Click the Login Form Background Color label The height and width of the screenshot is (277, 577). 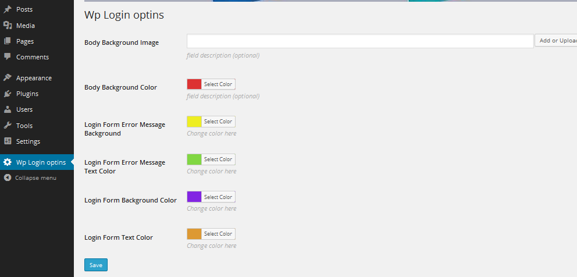[x=131, y=200]
